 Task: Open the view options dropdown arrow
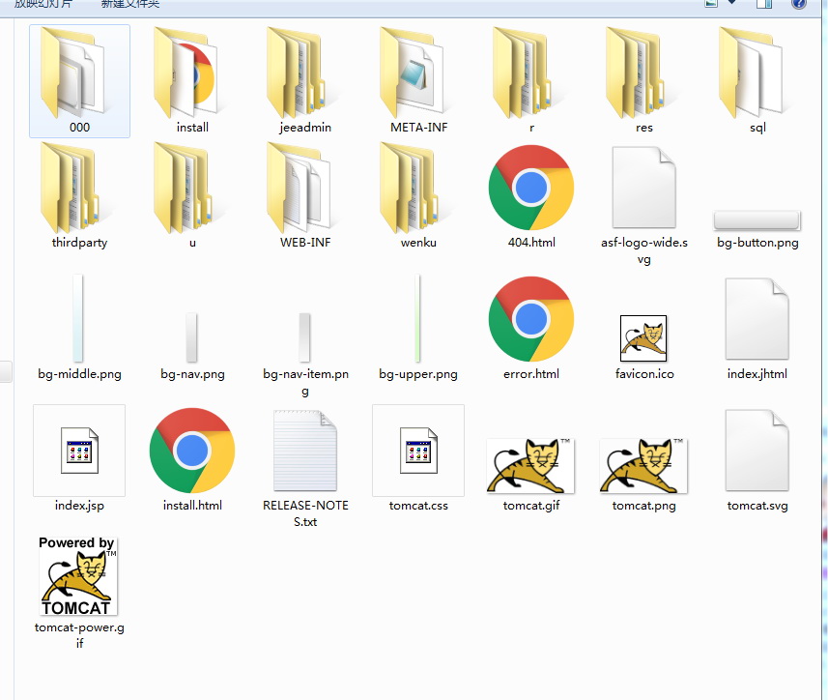click(x=732, y=3)
